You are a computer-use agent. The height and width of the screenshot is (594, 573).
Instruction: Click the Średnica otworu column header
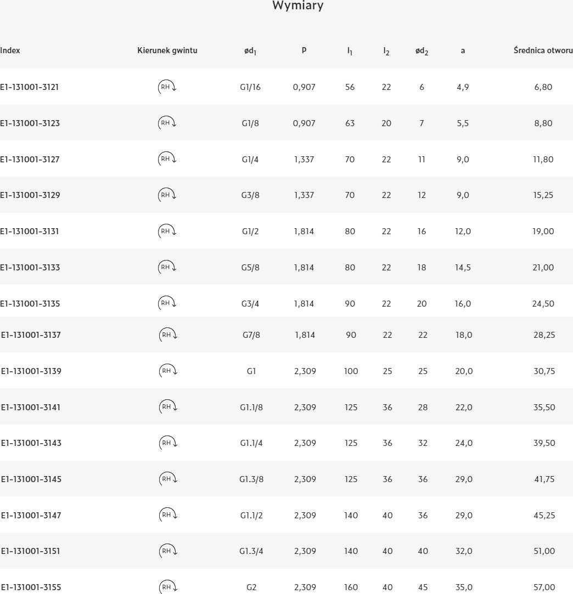pyautogui.click(x=543, y=50)
